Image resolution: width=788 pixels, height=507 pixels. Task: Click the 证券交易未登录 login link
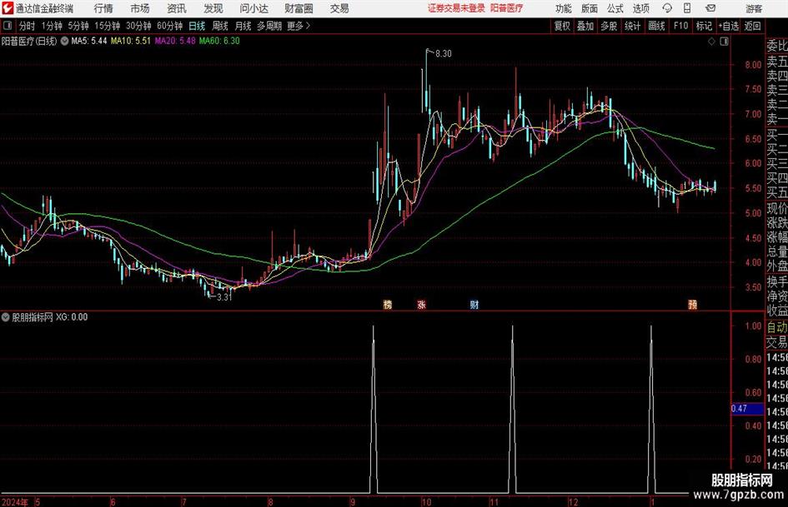[x=457, y=8]
